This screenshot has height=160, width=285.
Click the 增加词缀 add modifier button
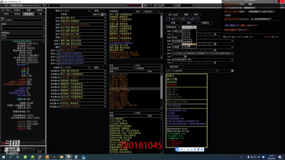point(175,67)
